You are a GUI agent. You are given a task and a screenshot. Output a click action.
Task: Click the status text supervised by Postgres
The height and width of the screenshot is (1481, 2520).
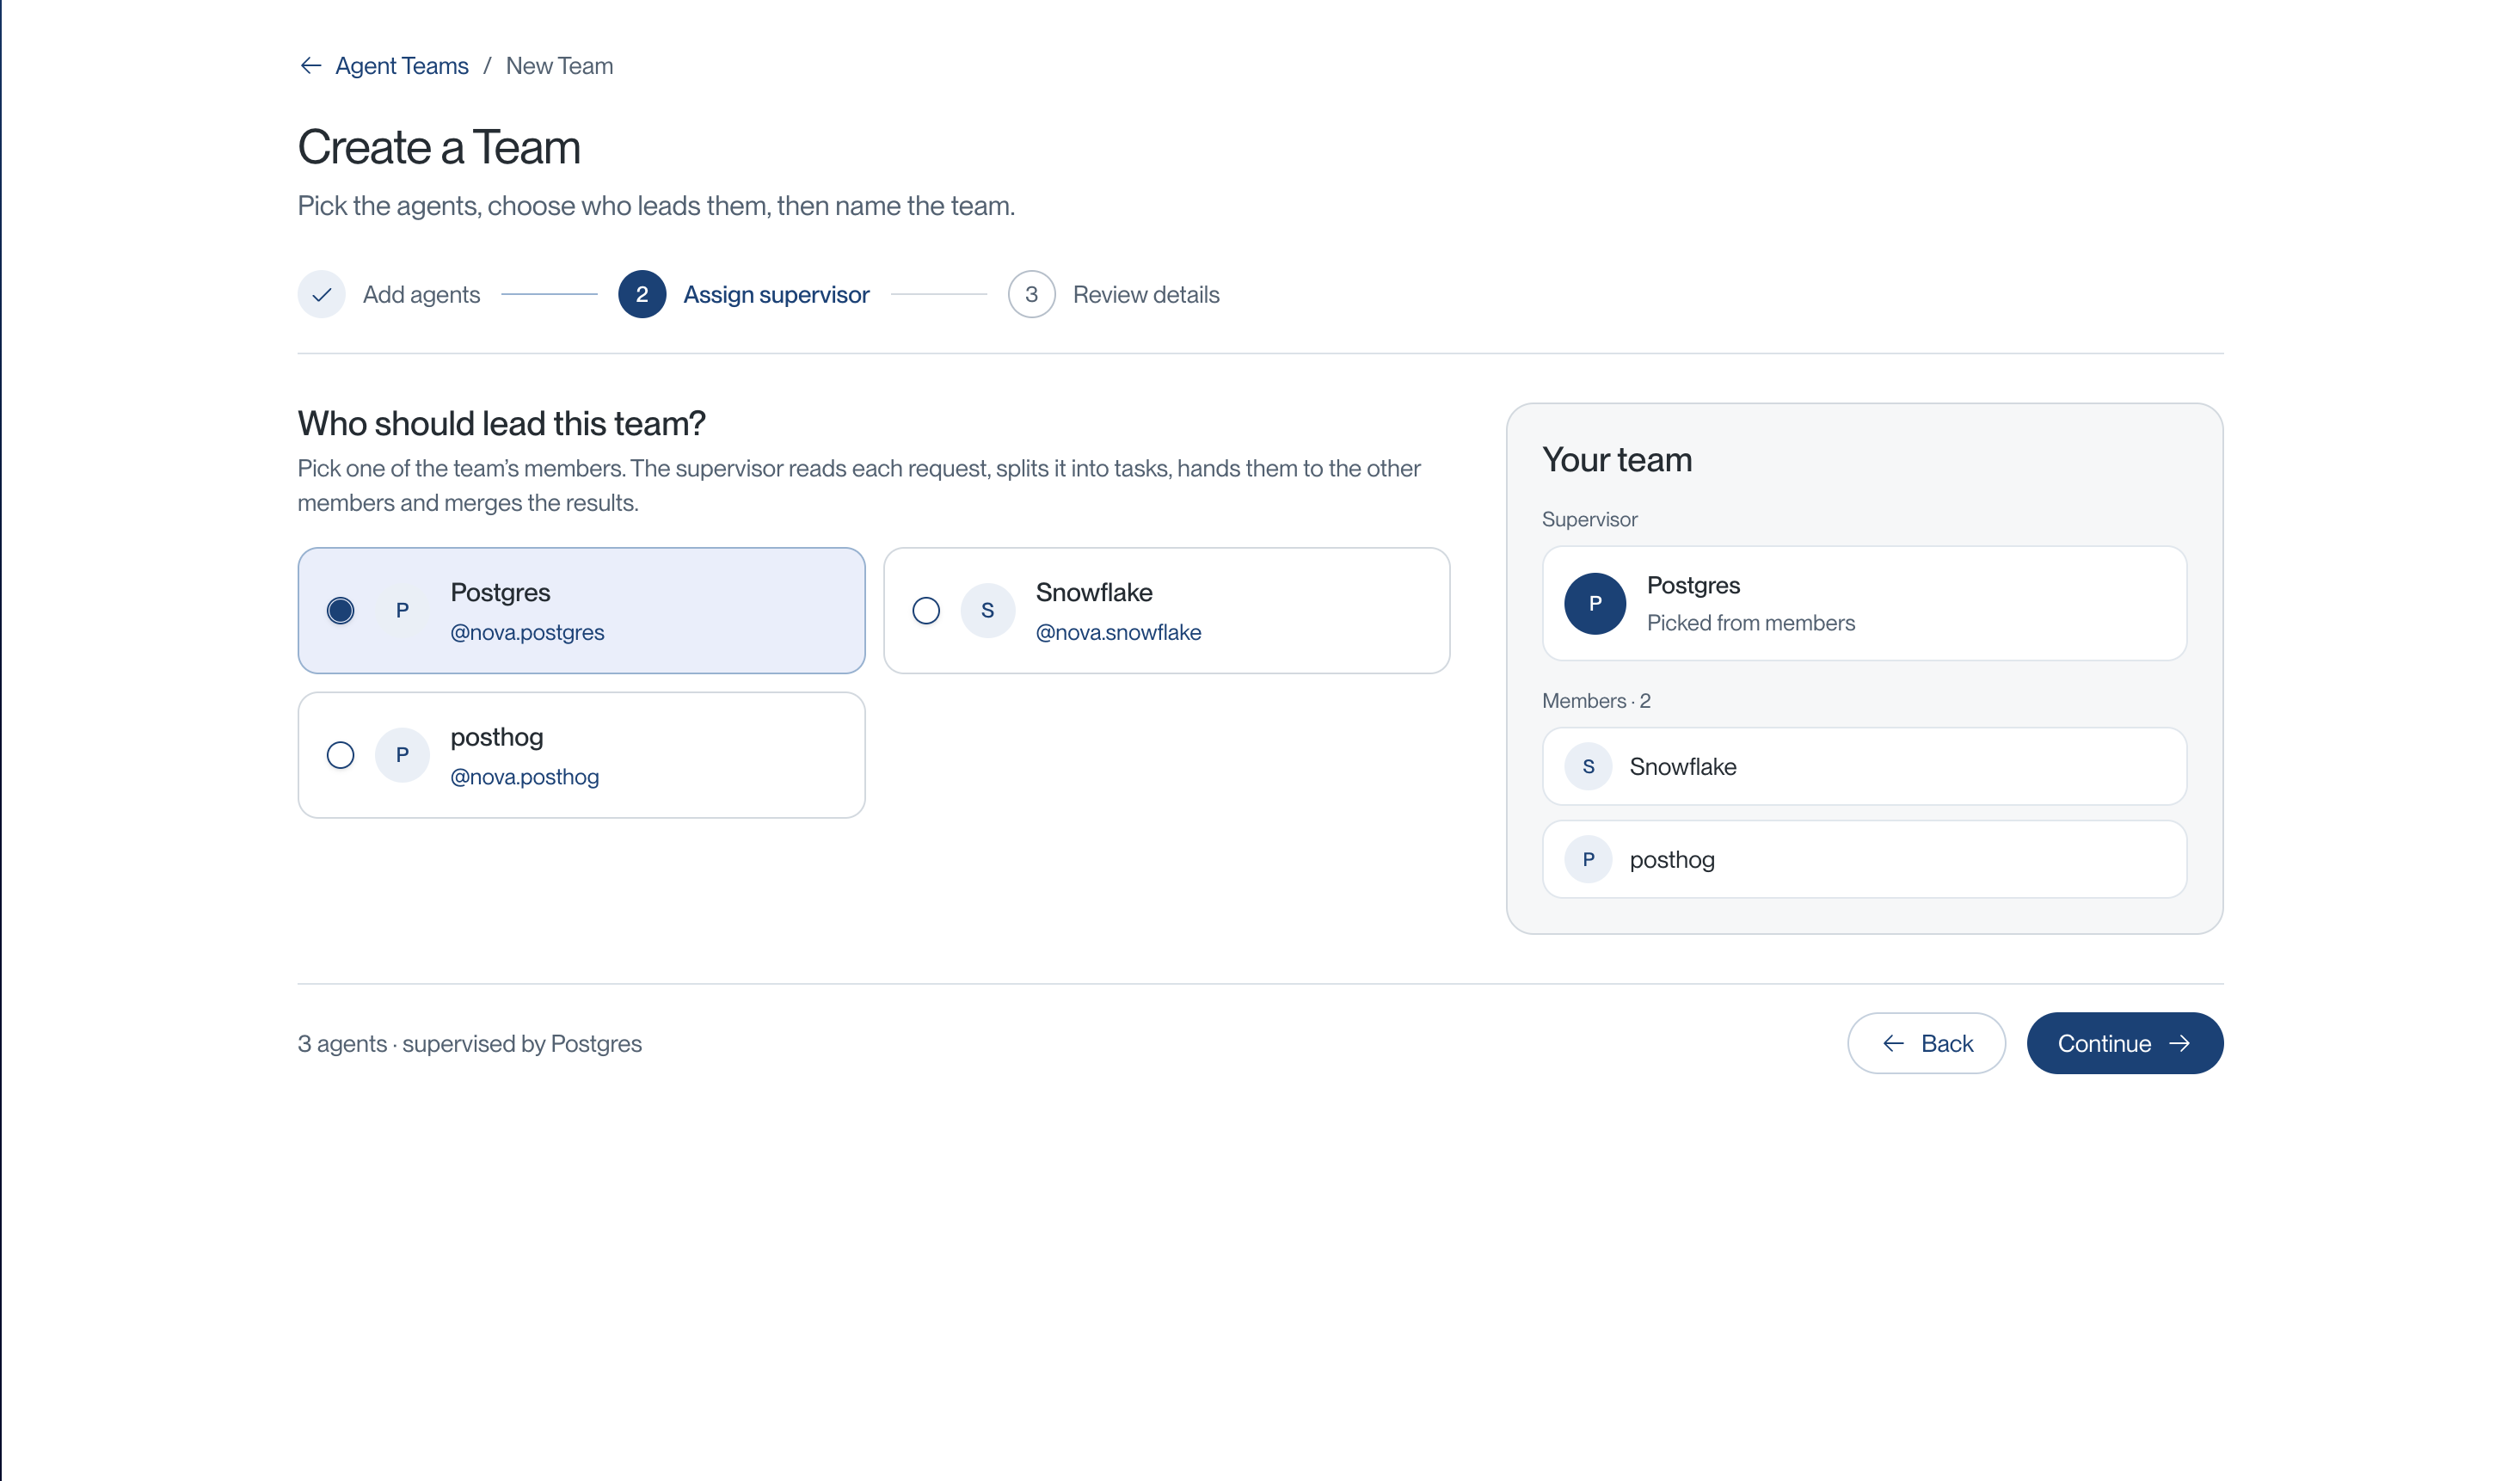pos(521,1043)
